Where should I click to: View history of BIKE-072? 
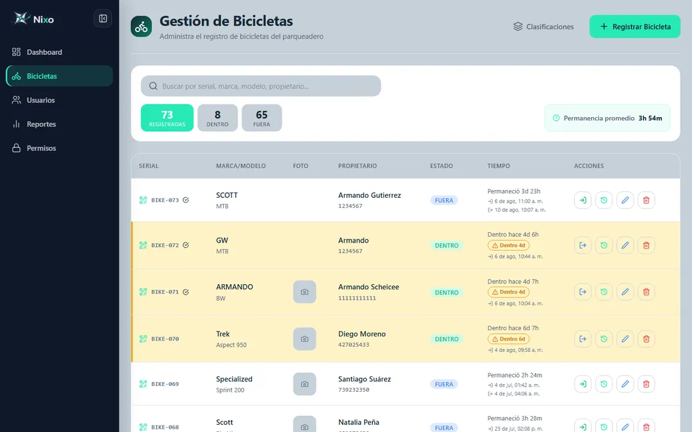(604, 245)
